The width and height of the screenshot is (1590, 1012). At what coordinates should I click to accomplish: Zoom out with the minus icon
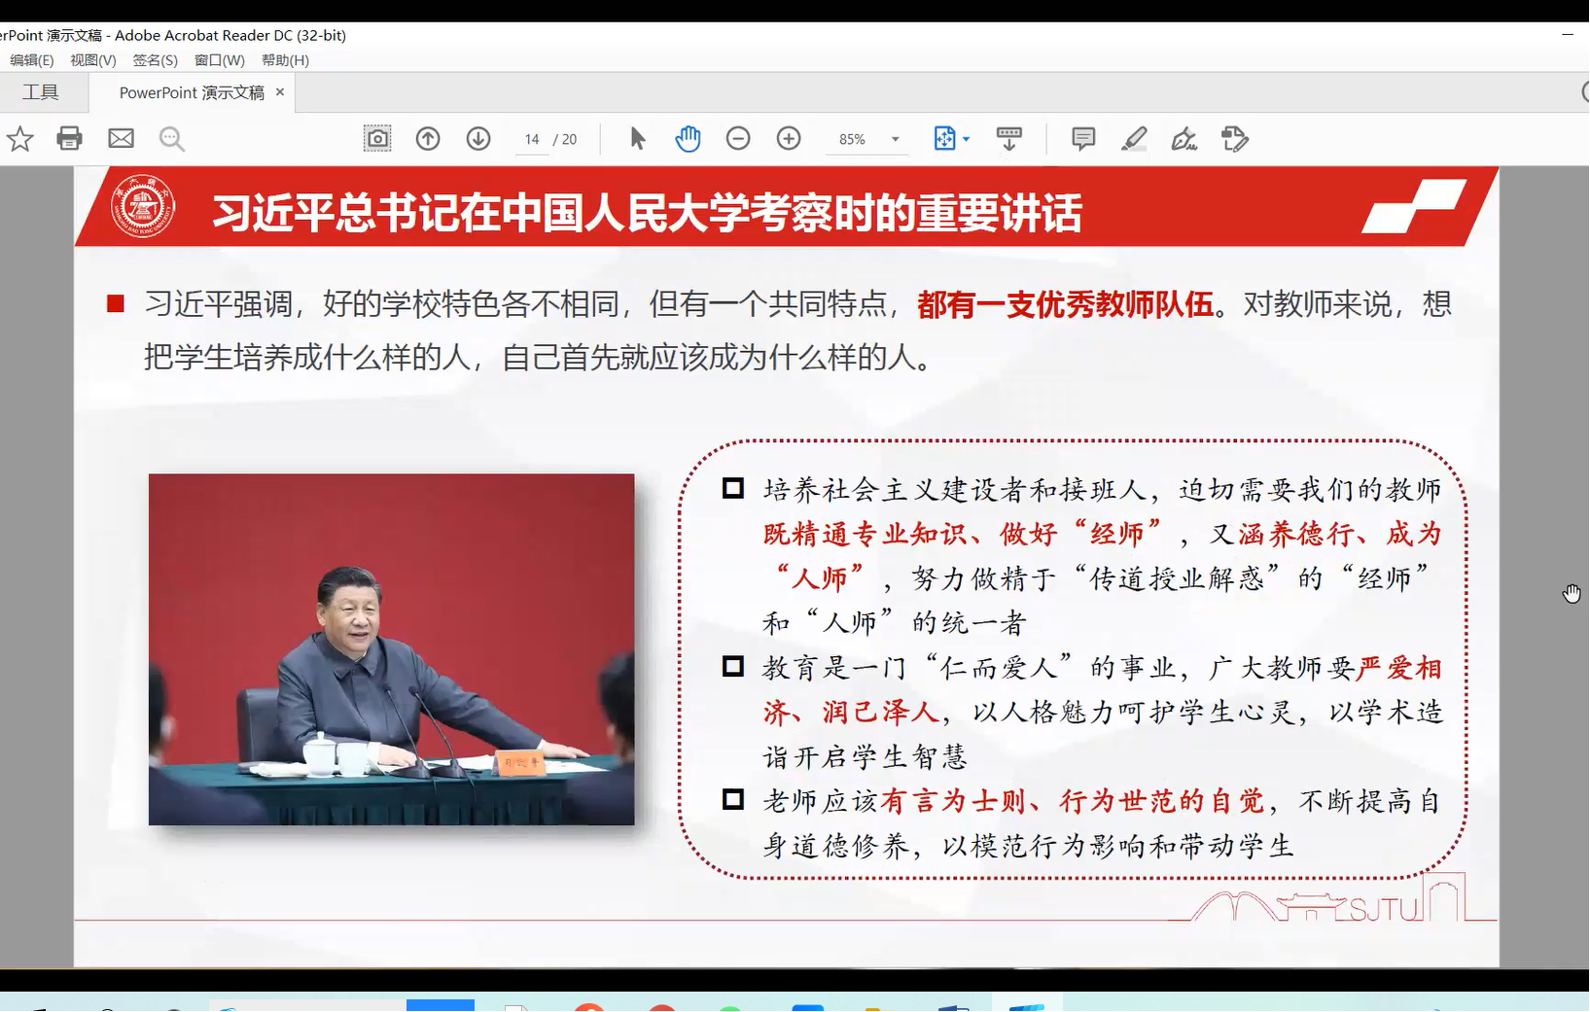point(738,139)
